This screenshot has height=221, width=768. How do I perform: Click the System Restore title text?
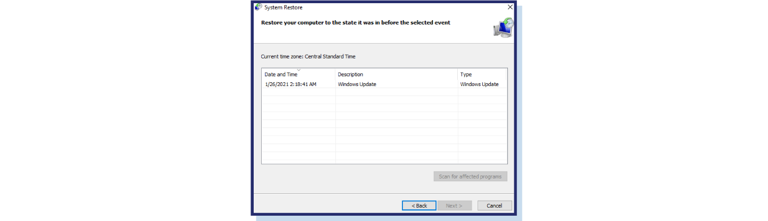click(x=284, y=7)
